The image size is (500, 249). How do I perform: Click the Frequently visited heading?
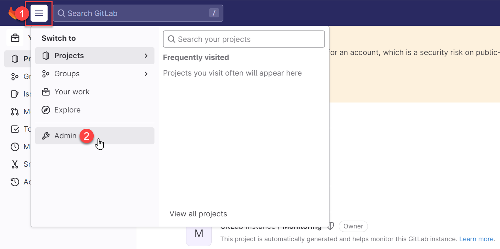coord(196,57)
